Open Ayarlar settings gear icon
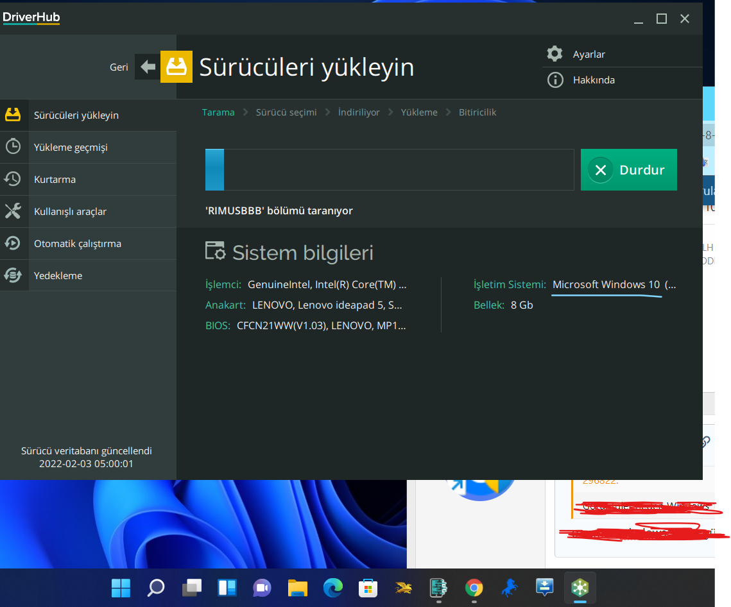Screen dimensions: 731x607 pos(555,54)
